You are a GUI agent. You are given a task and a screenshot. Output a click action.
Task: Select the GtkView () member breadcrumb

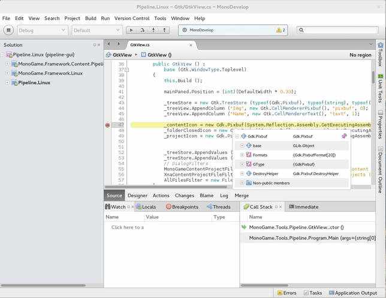(156, 55)
